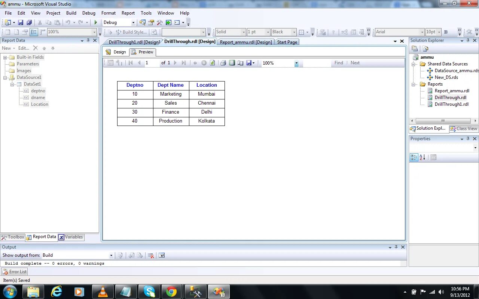Screen dimensions: 479x299
Task: Switch to the Toolbox tab
Action: [13, 237]
